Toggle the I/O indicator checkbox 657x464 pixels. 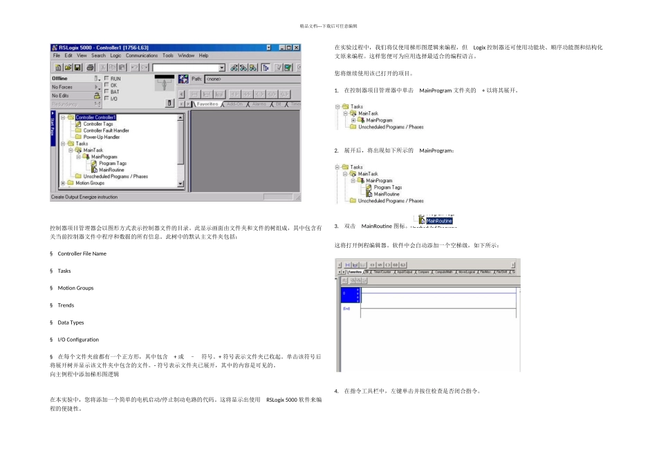pos(107,98)
